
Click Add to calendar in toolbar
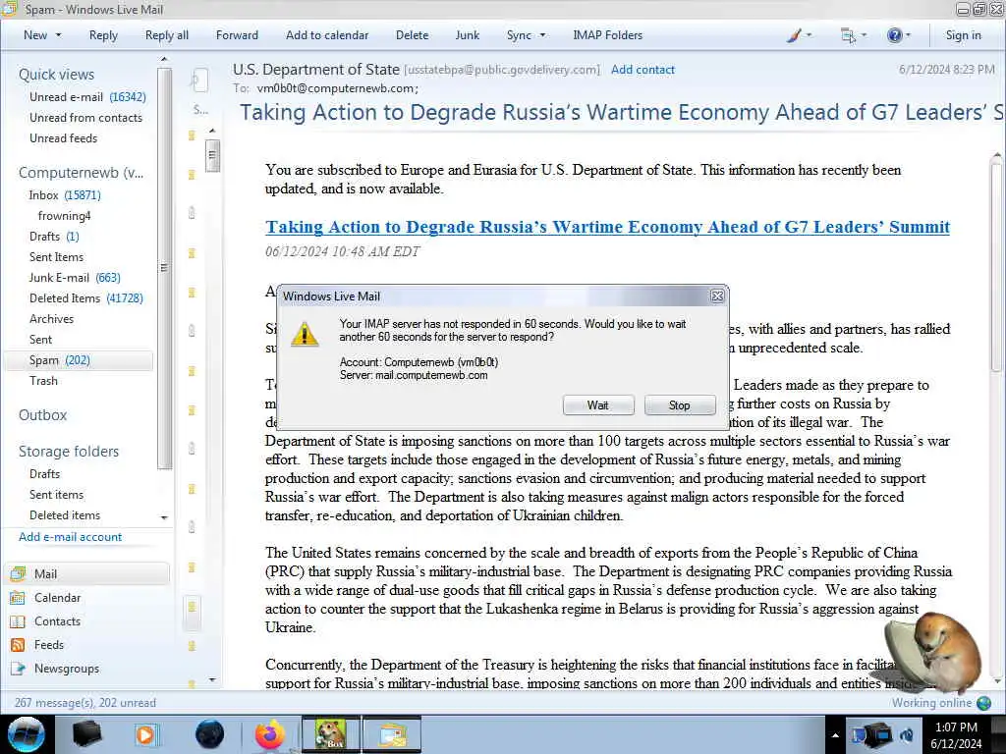[327, 35]
